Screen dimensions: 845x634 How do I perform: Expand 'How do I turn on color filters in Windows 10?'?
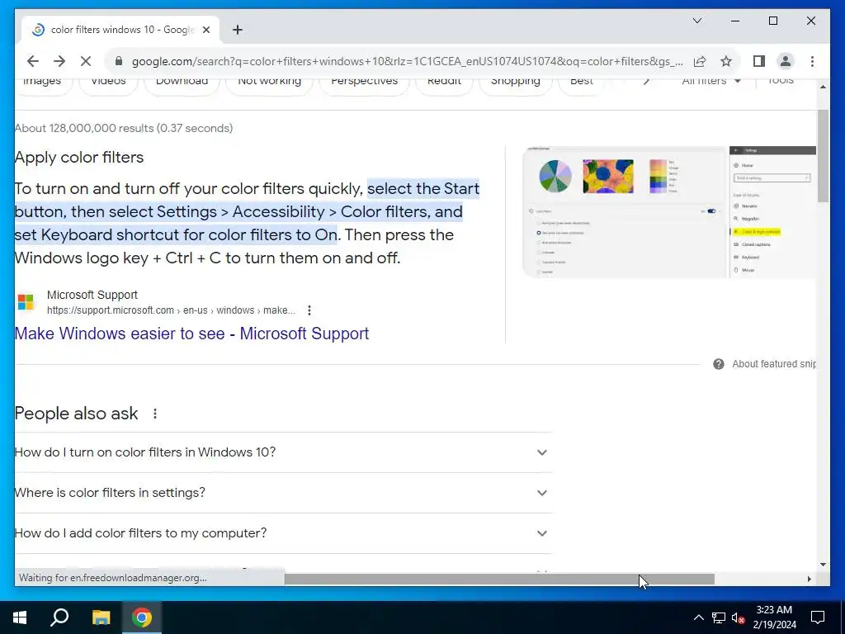283,452
